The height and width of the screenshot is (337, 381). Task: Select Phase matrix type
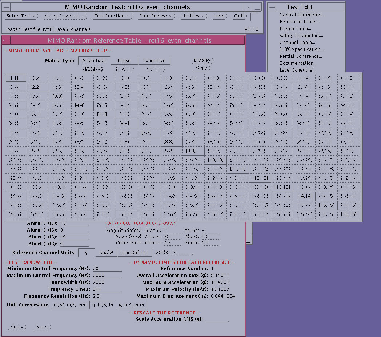point(124,60)
